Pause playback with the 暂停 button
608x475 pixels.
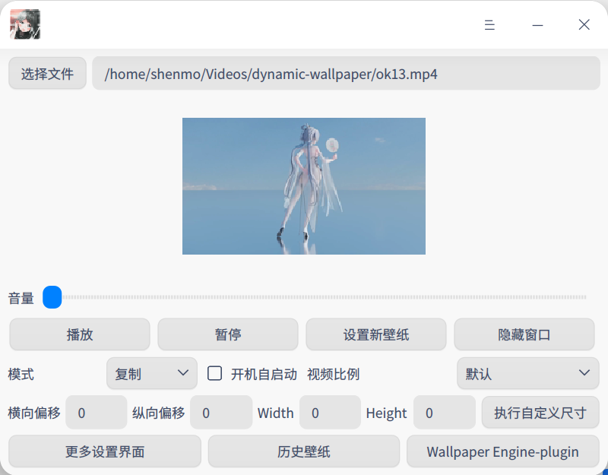[226, 334]
